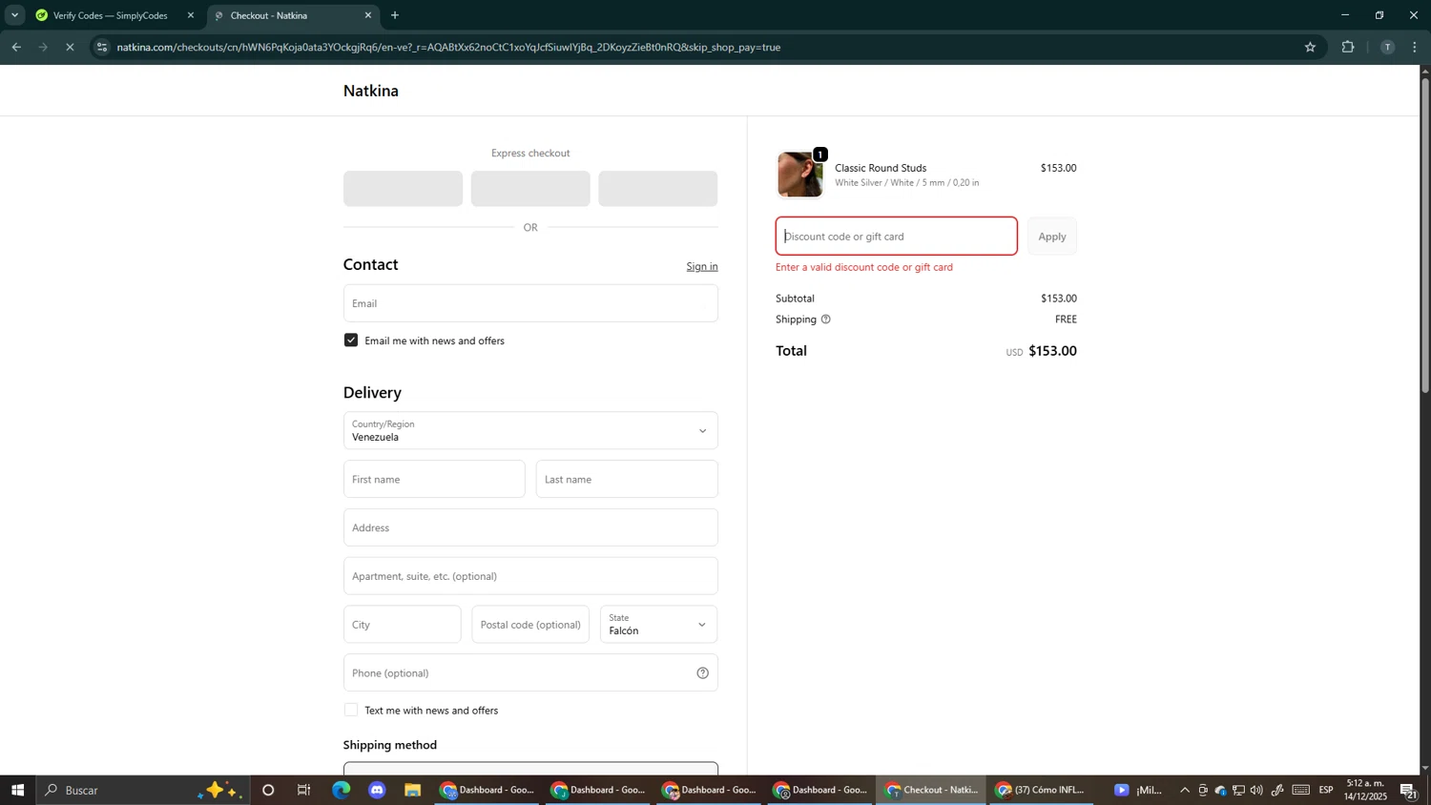Click the Apply discount button
1431x805 pixels.
(x=1052, y=237)
